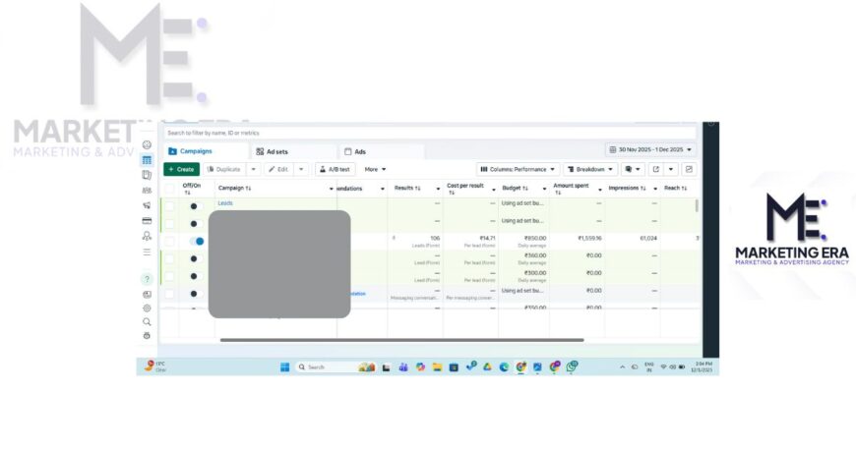Check the select-all header checkbox
The height and width of the screenshot is (449, 856).
click(169, 188)
